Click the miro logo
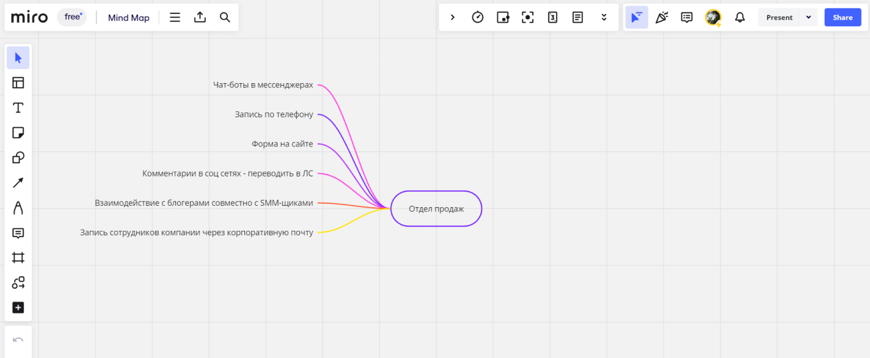The width and height of the screenshot is (870, 358). pyautogui.click(x=29, y=17)
